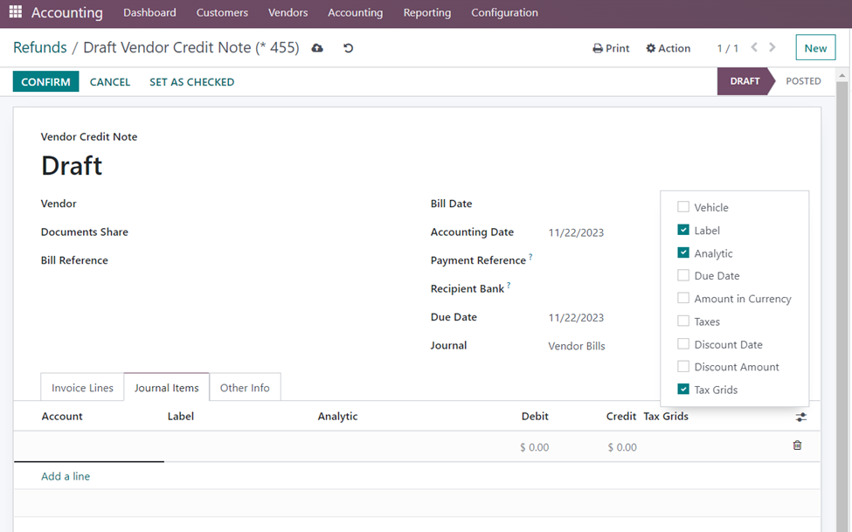Switch to the Other Info tab
Screen dimensions: 852x532
coord(245,388)
